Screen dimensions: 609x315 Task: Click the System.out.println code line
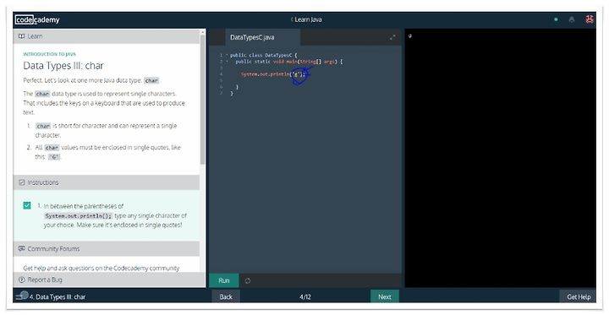(273, 73)
